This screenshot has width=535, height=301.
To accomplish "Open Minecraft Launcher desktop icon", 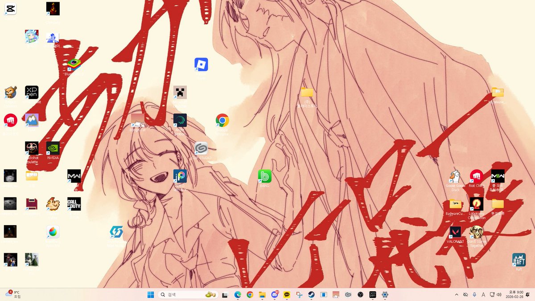I will point(180,93).
